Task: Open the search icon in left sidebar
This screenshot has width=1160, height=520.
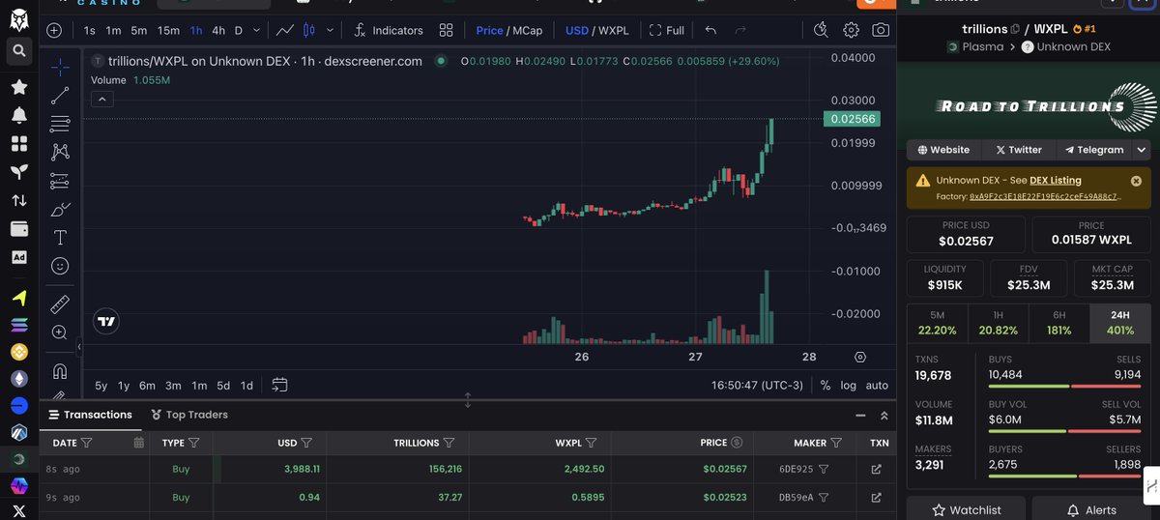Action: [x=18, y=50]
